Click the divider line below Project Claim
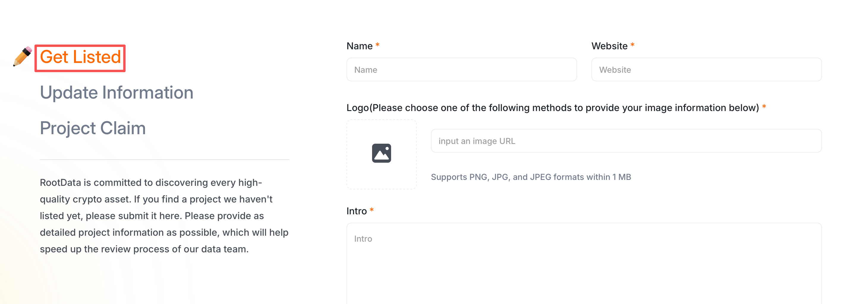 (164, 160)
